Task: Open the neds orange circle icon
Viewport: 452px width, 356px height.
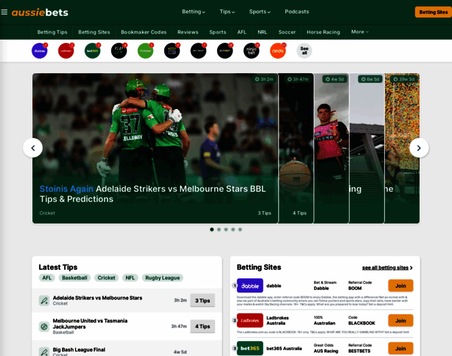Action: click(278, 51)
